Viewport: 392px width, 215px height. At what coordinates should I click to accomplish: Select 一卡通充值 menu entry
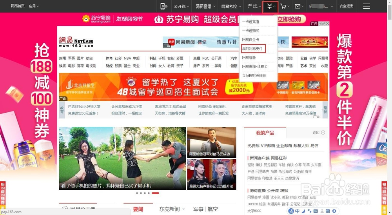point(250,22)
